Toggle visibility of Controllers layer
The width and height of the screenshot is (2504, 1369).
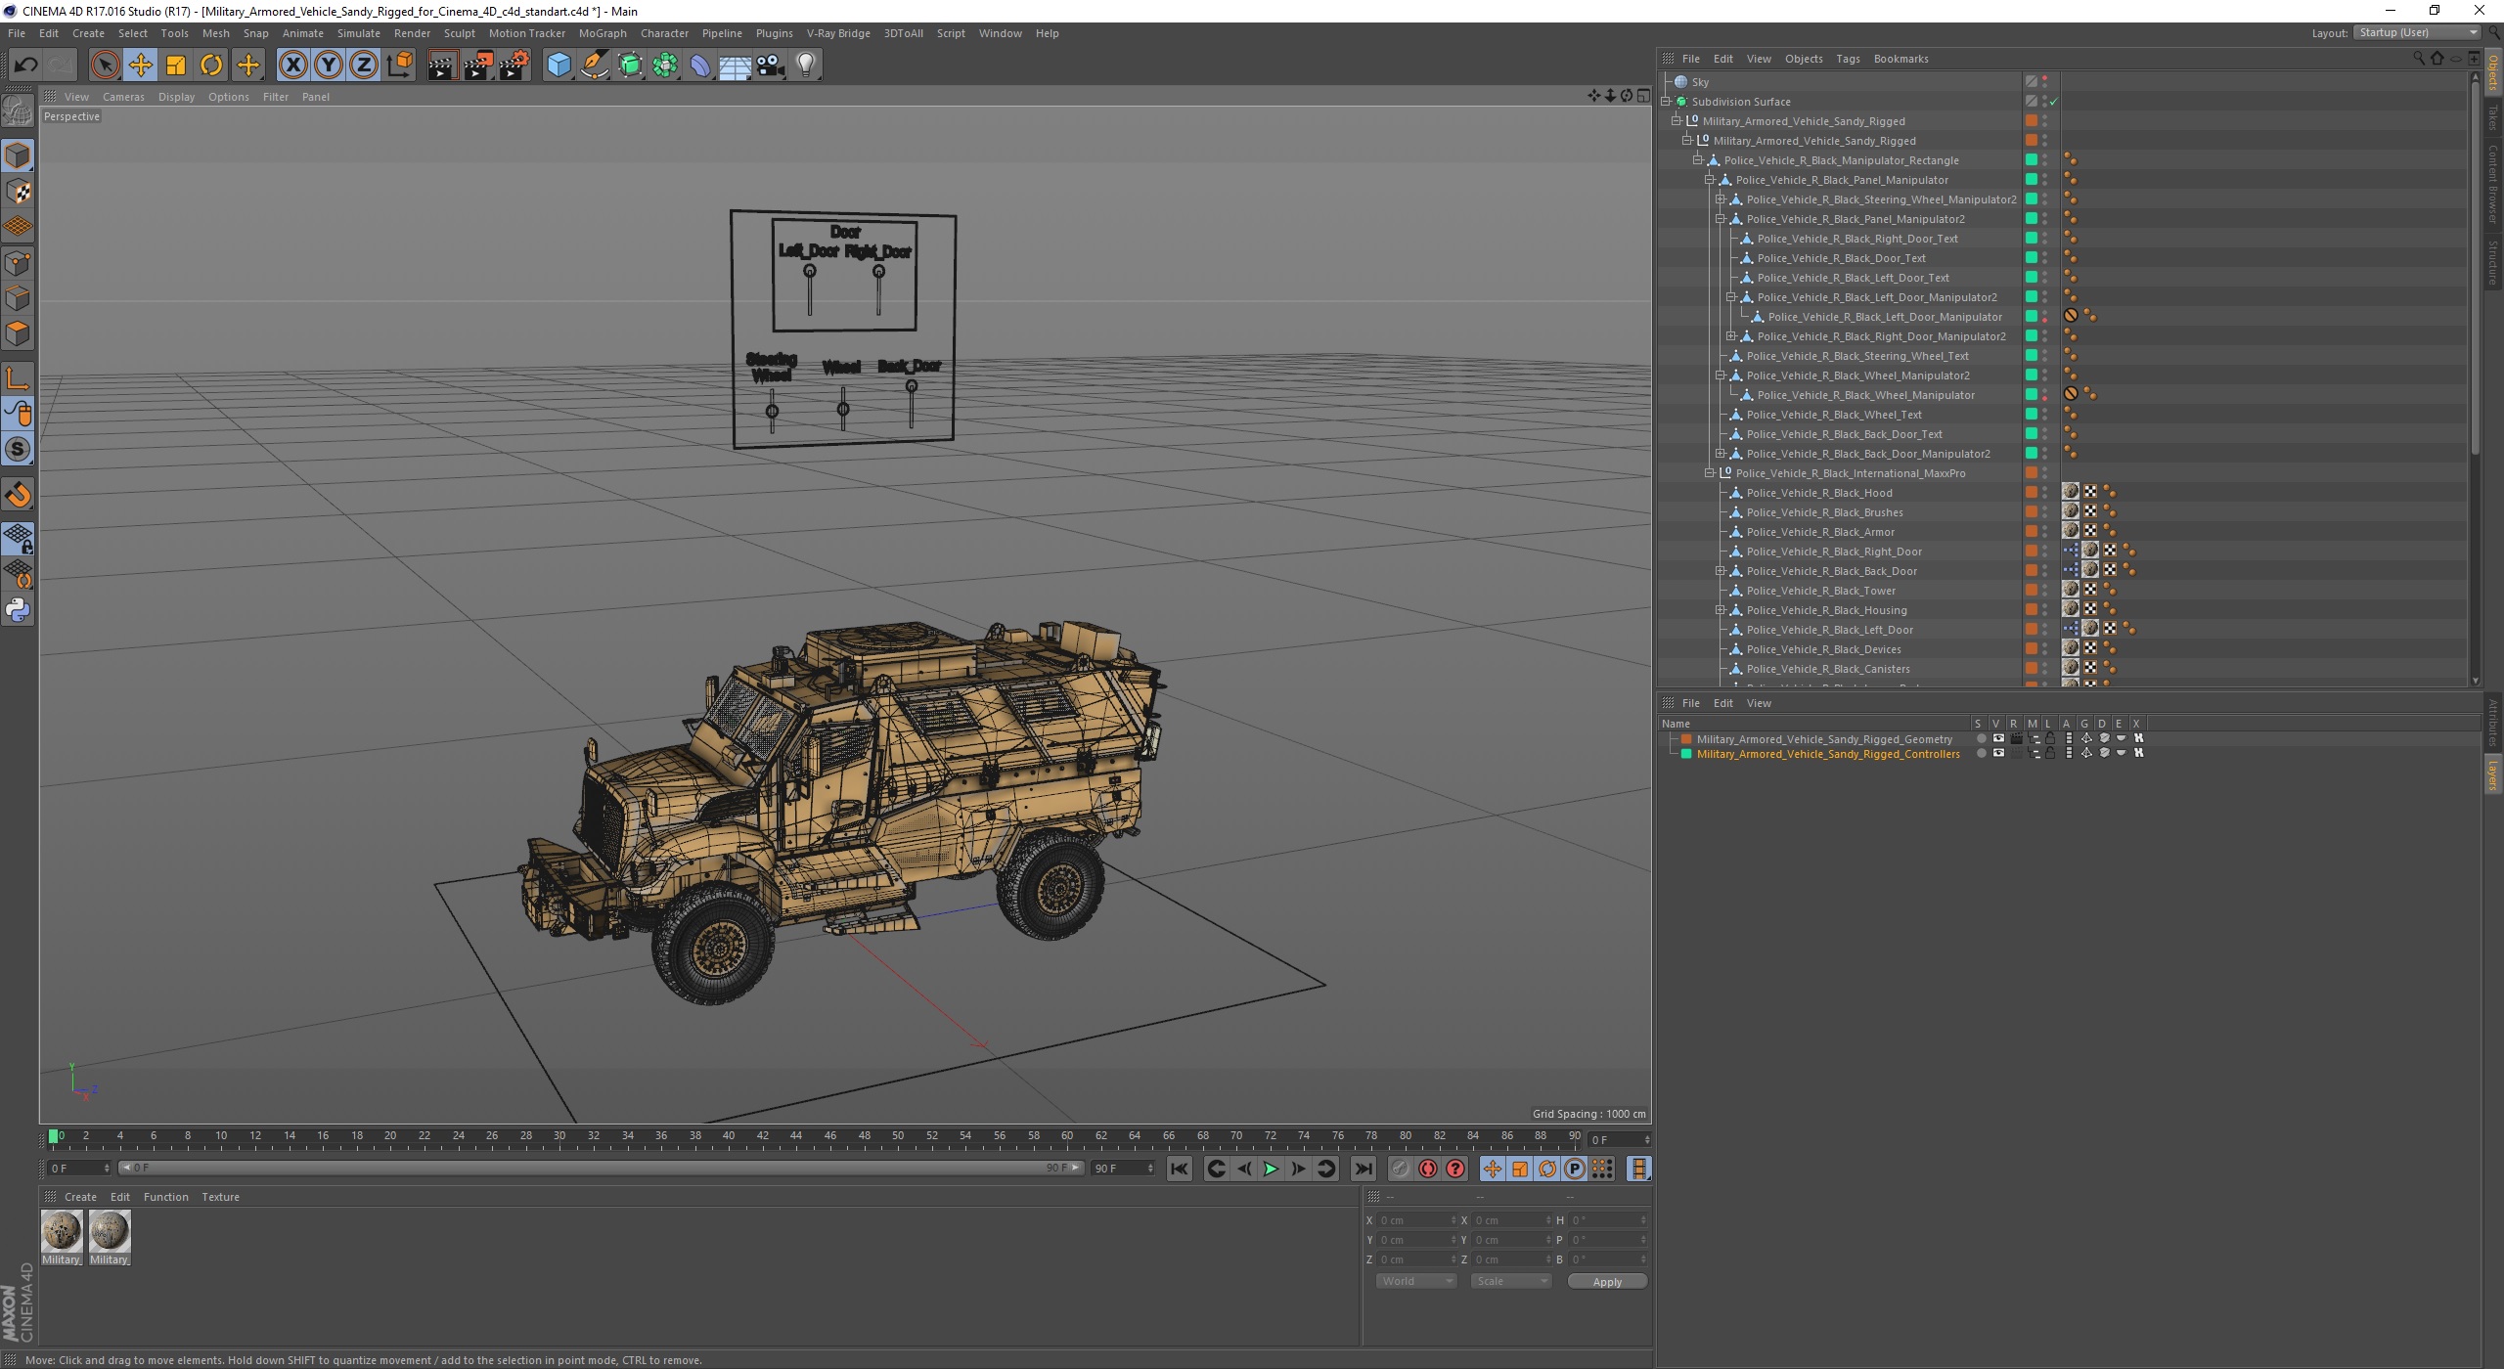pos(1998,753)
